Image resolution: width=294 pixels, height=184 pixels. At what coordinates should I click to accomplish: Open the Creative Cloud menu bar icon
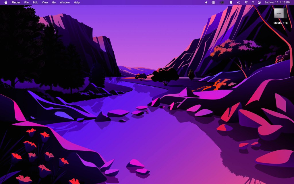222,2
